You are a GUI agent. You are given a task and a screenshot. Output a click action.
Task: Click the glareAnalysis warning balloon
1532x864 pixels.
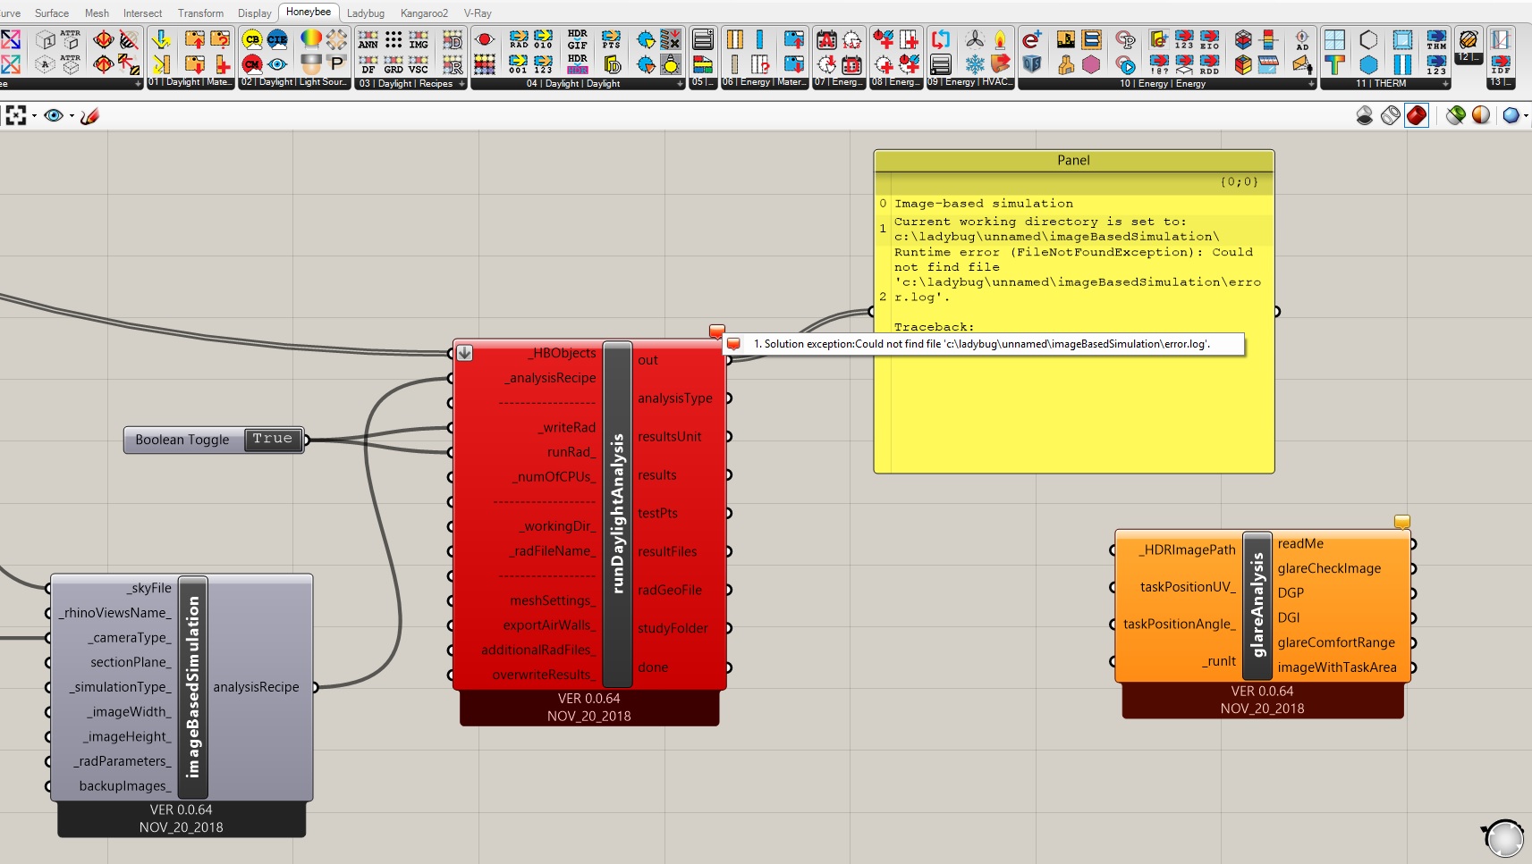pyautogui.click(x=1401, y=522)
